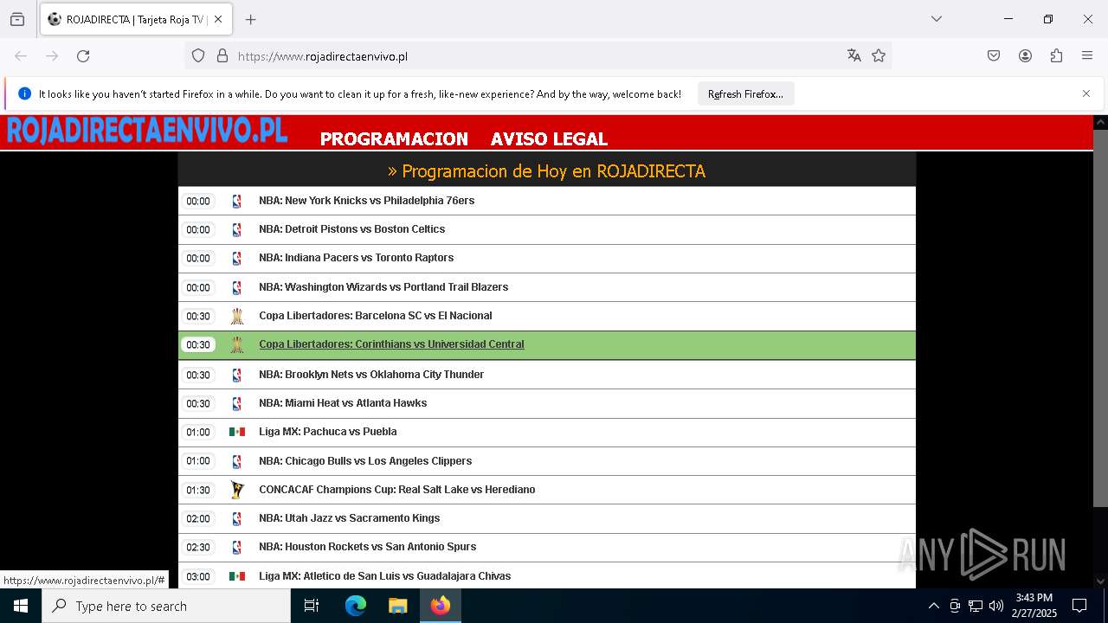Show site security padlock info
This screenshot has height=623, width=1108.
click(x=222, y=56)
